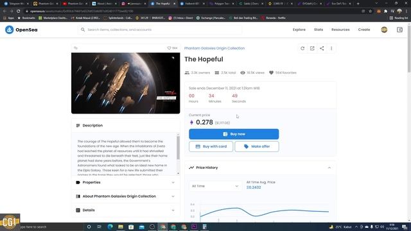411x231 pixels.
Task: Bookmark this page with star icon
Action: 370,12
